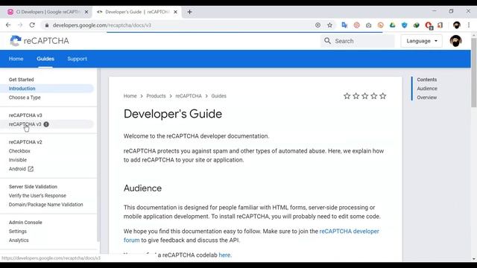
Task: Open Settings under Admin Console
Action: (x=18, y=232)
